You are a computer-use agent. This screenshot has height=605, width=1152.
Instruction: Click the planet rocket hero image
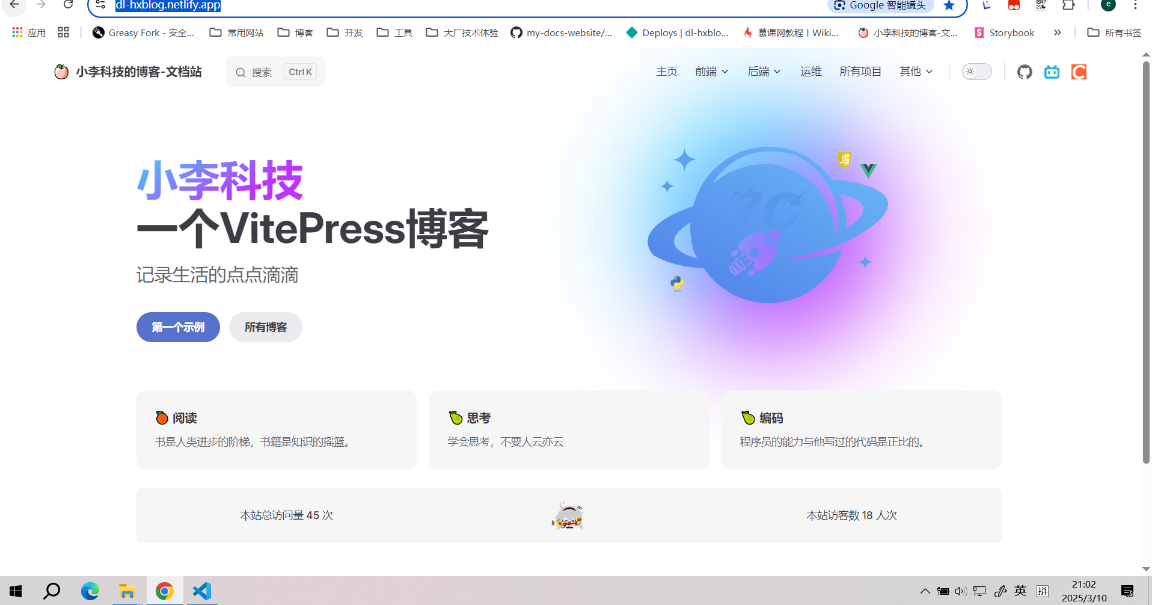[768, 226]
